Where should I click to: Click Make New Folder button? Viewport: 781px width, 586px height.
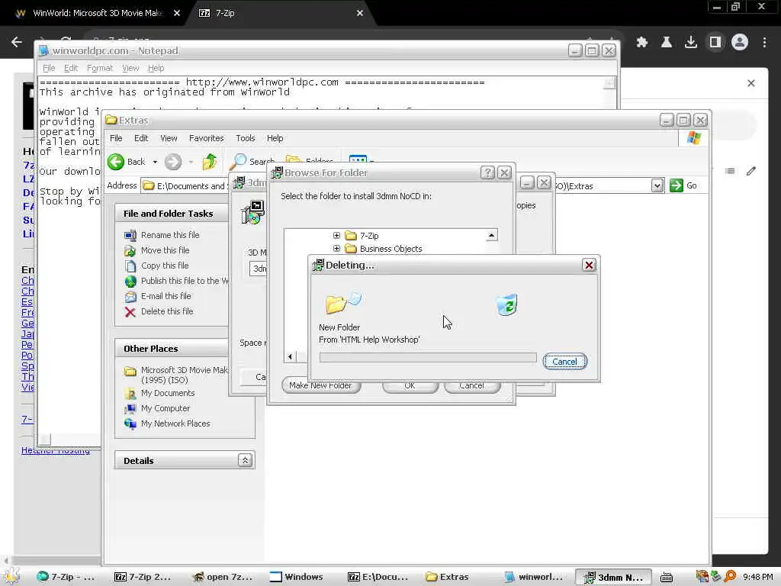(321, 385)
